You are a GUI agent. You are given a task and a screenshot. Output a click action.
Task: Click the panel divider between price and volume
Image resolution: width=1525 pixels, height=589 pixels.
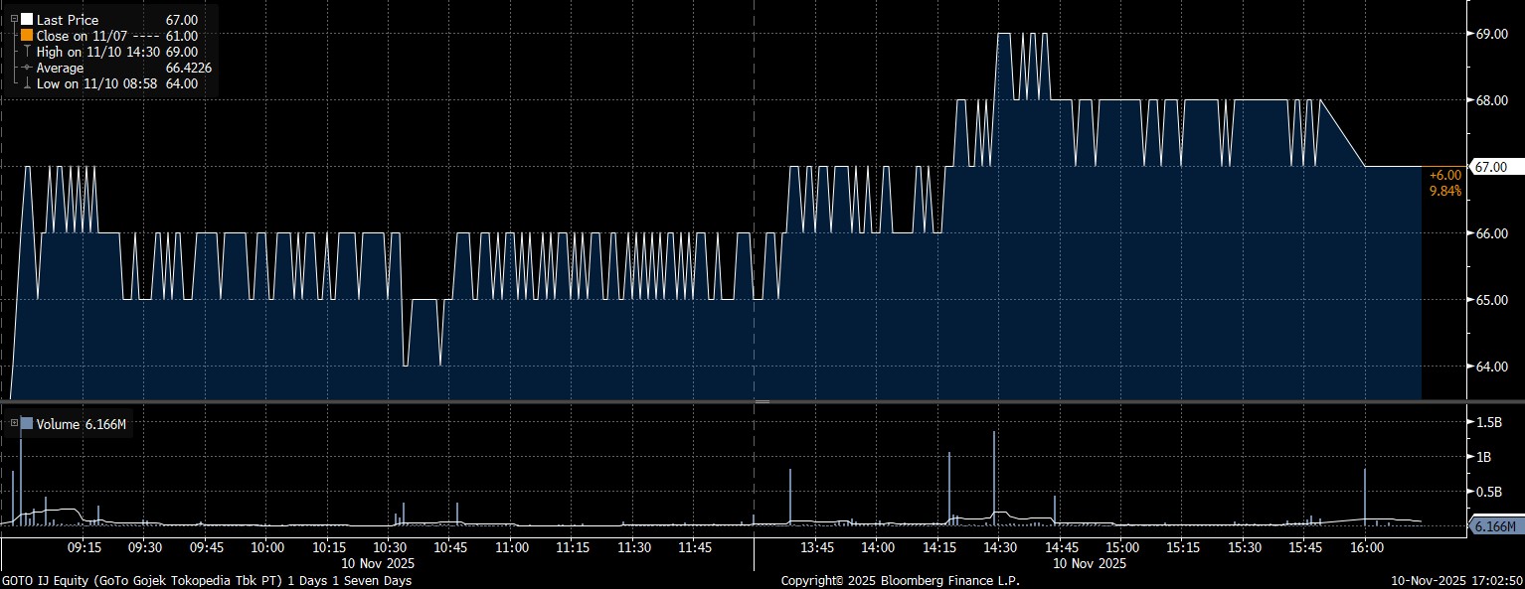click(762, 401)
